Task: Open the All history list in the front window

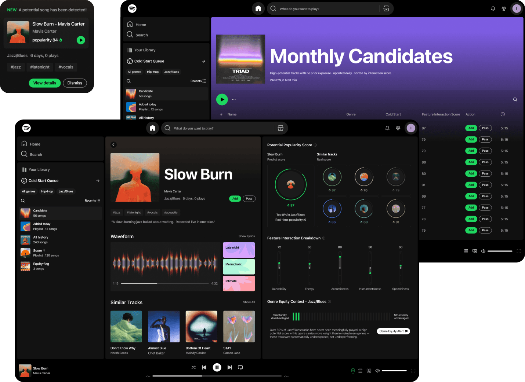Action: click(61, 240)
